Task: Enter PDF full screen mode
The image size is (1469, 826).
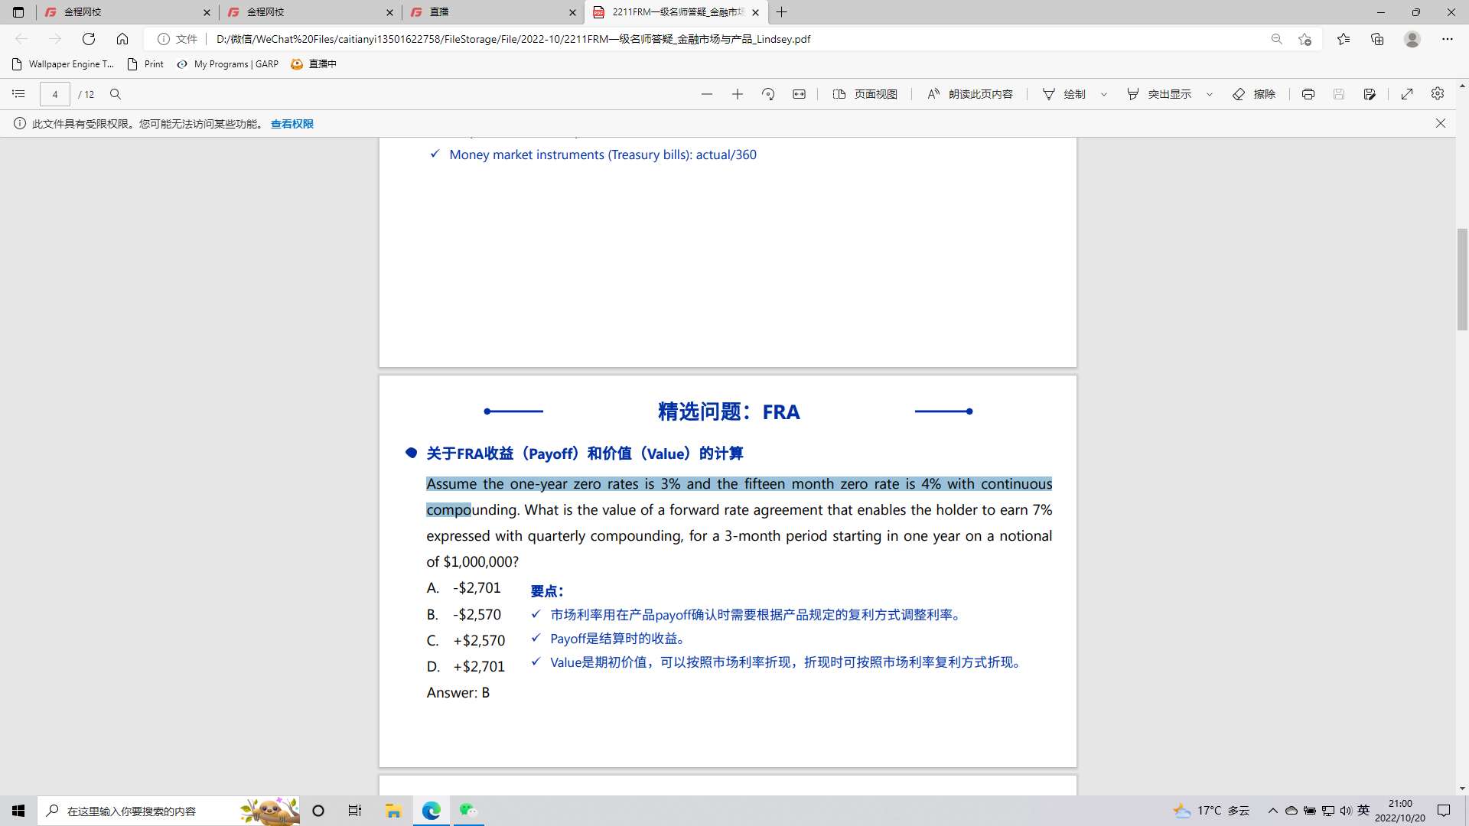Action: (1406, 94)
